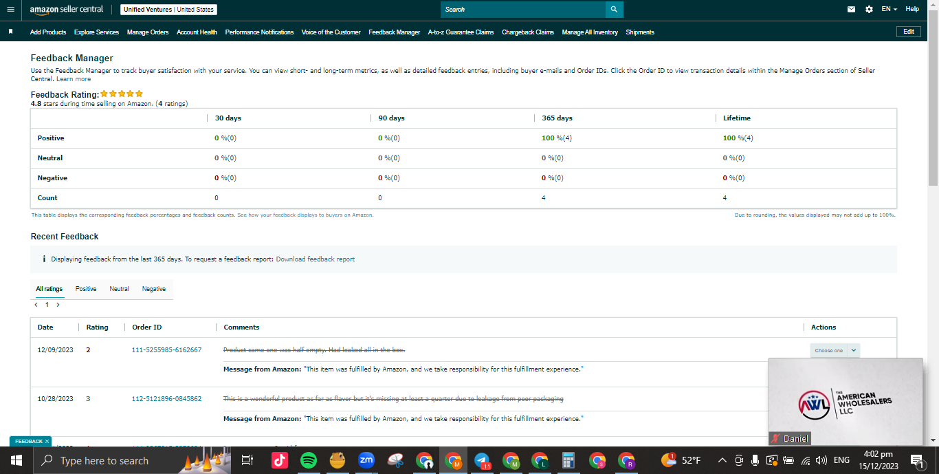Open A-to-z Guarantee Claims
This screenshot has height=474, width=939.
461,32
